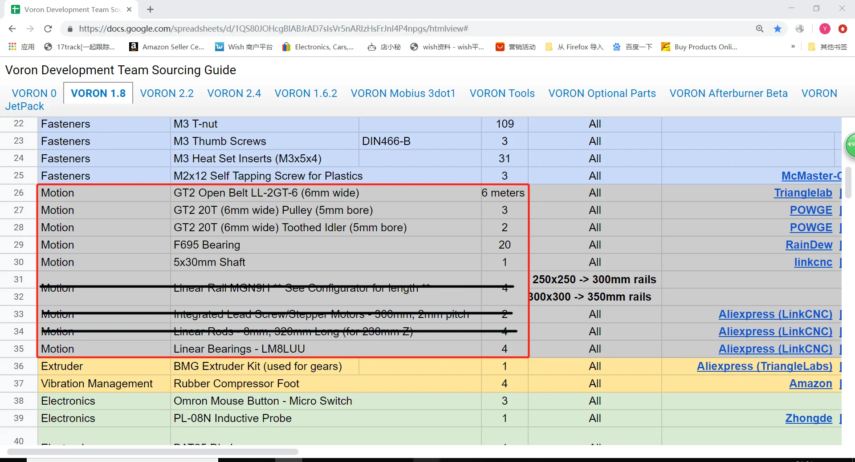This screenshot has width=855, height=462.
Task: Click the bookmark star icon
Action: coord(778,29)
